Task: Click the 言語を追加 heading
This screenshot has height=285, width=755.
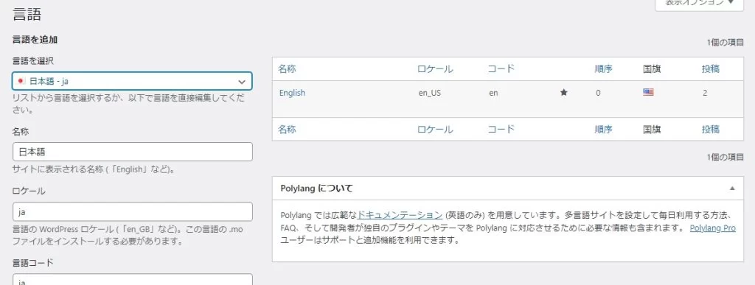Action: coord(35,40)
